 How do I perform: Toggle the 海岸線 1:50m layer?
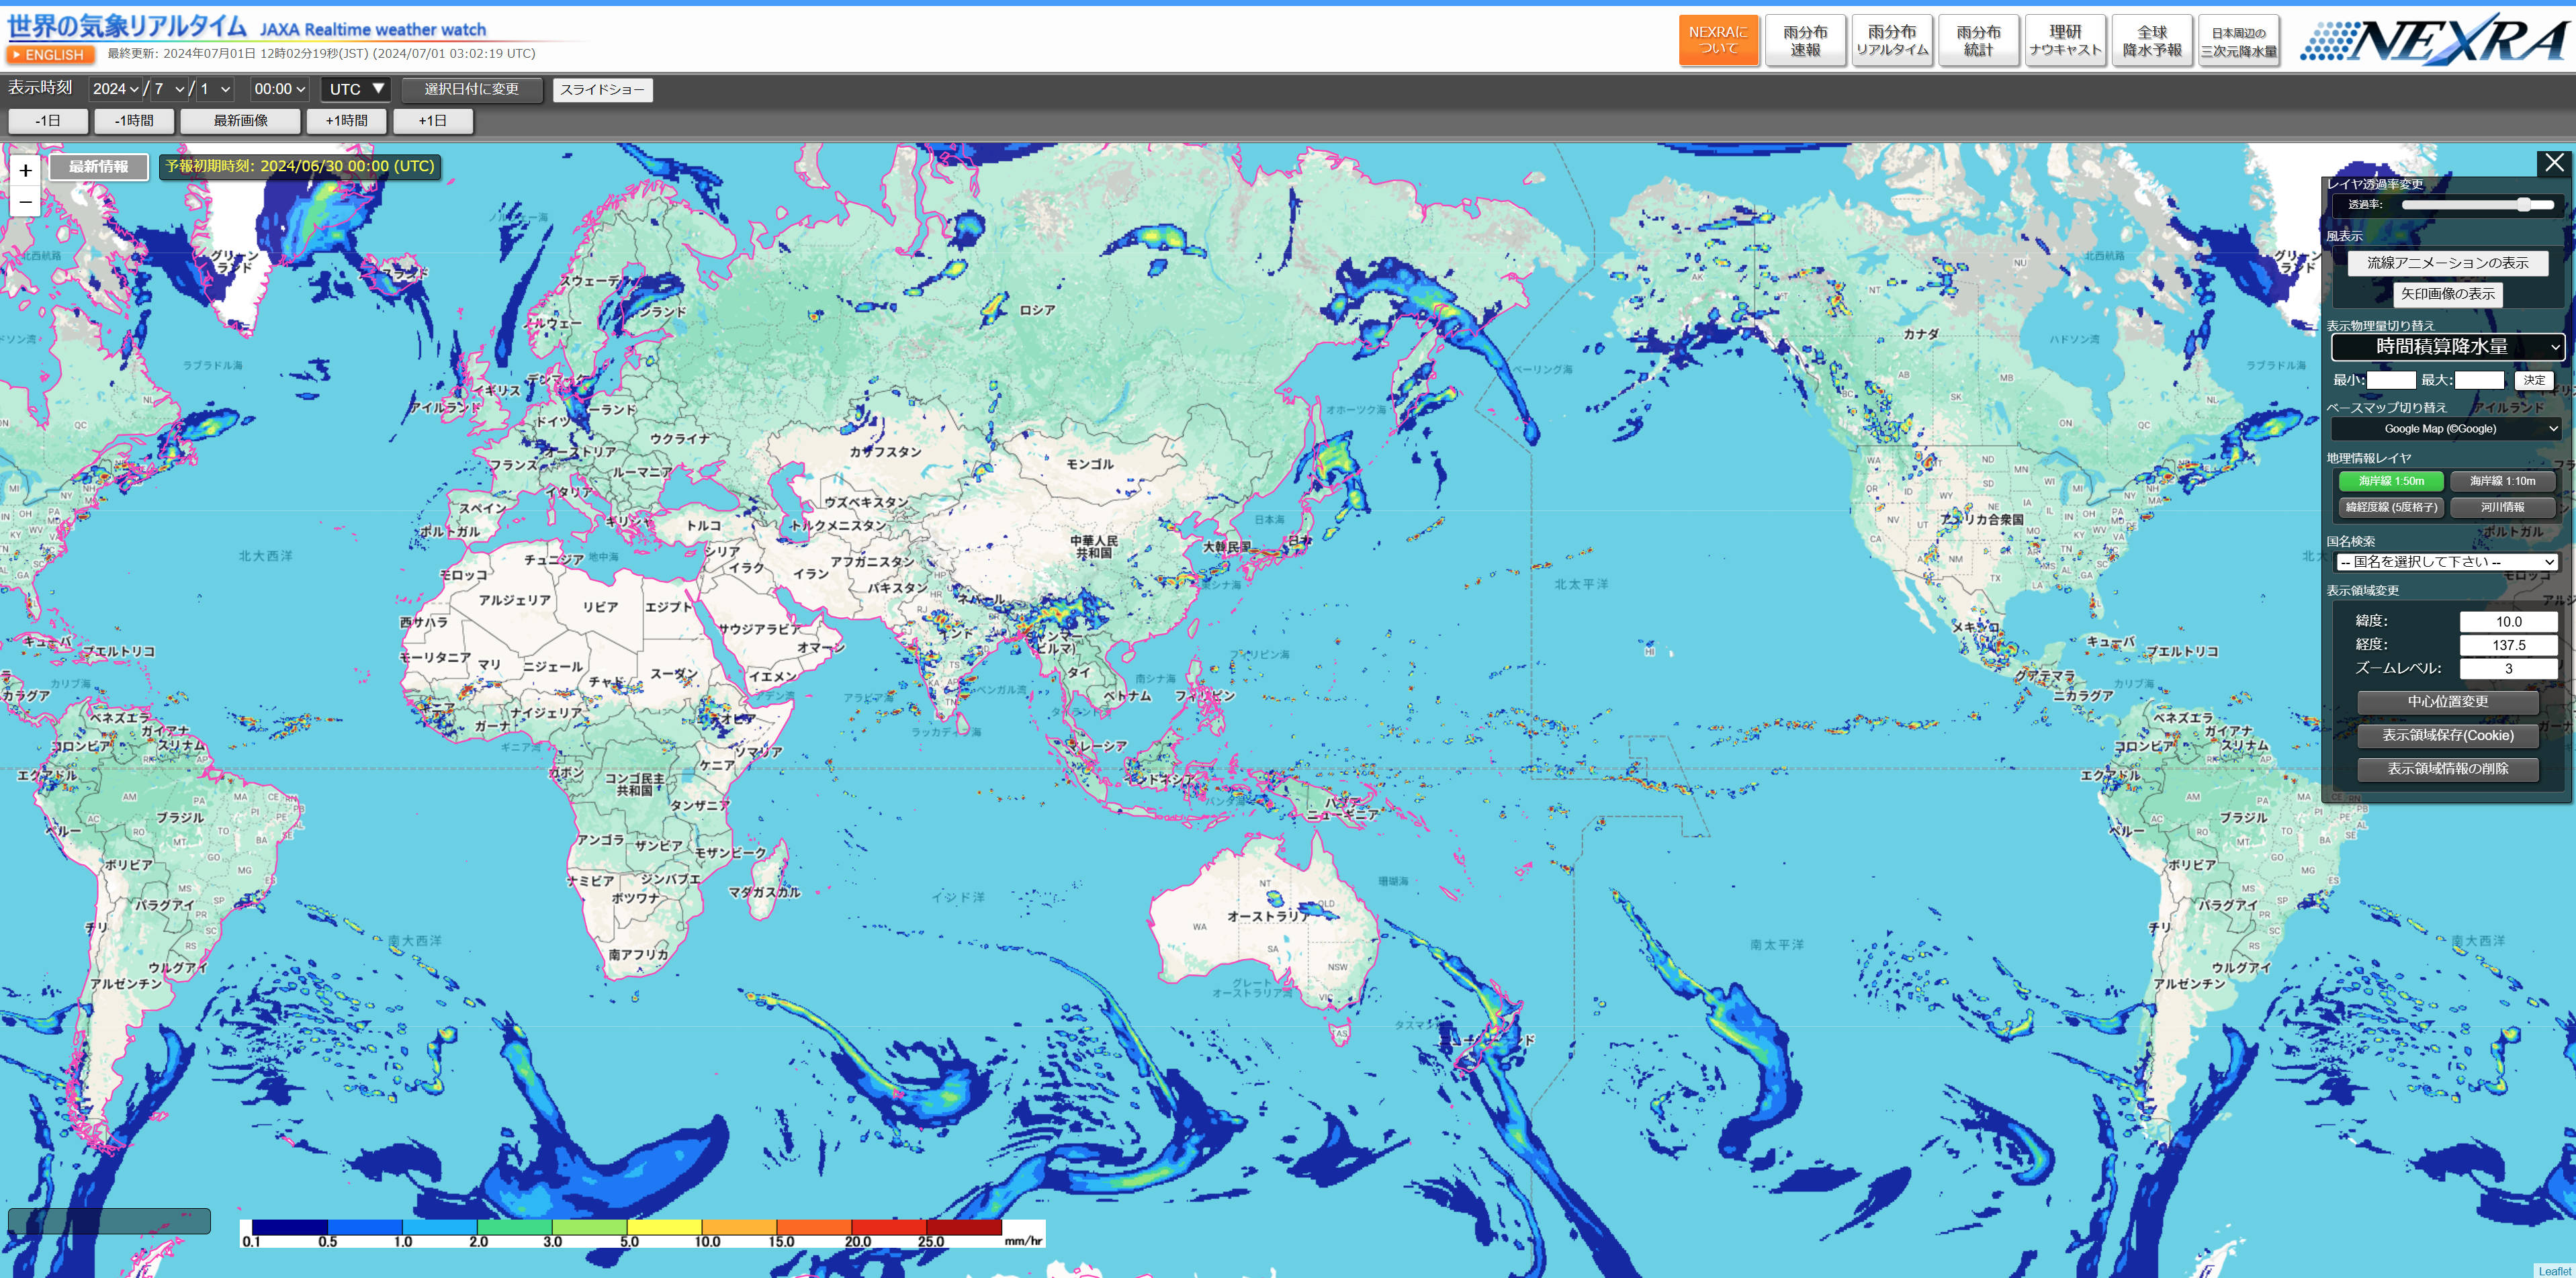click(x=2391, y=481)
